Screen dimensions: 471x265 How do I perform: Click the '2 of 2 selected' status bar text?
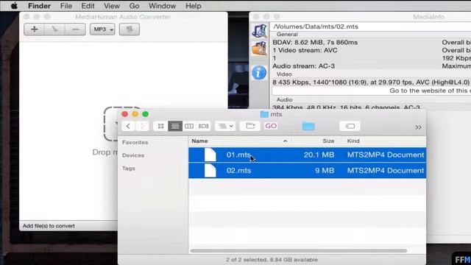(x=272, y=260)
